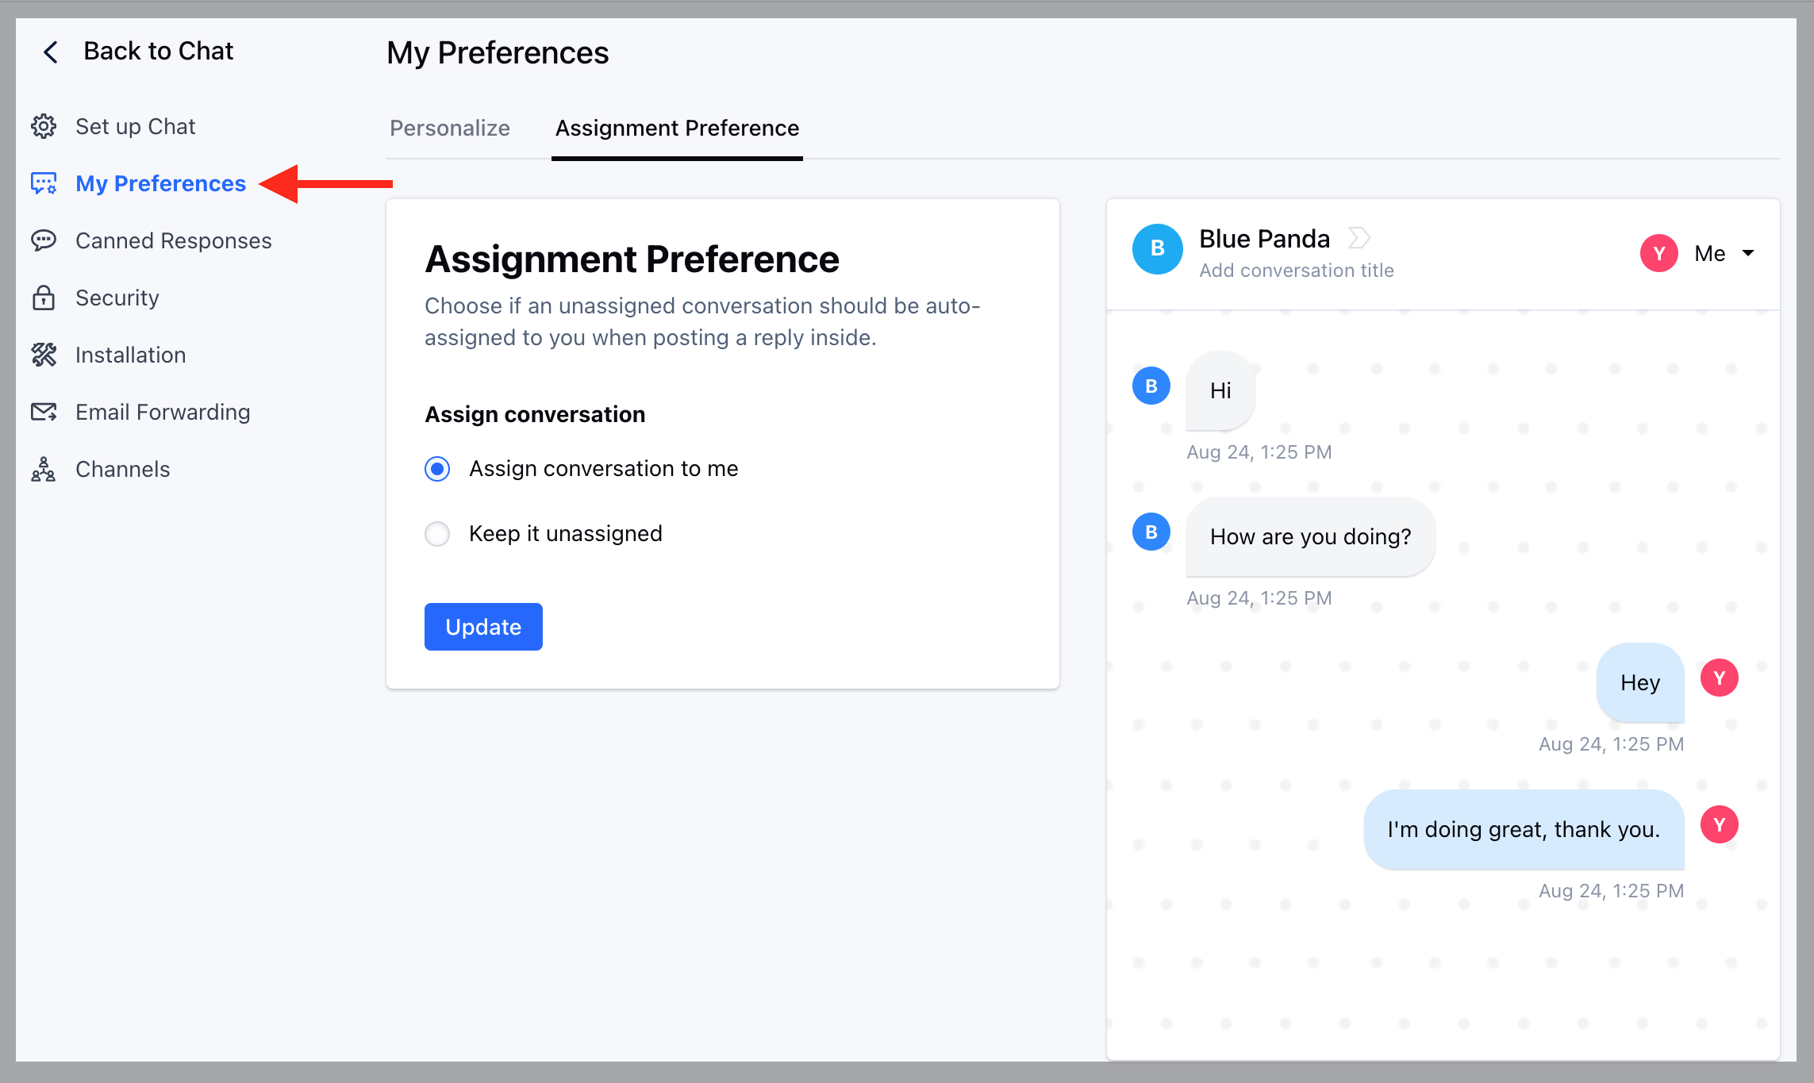
Task: Open Canned Responses via speech bubble icon
Action: click(x=44, y=240)
